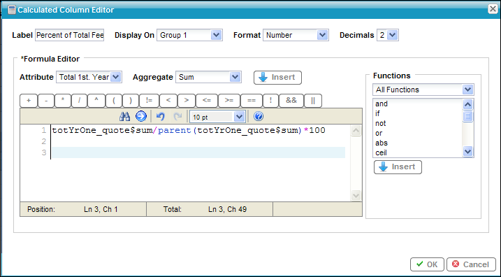Insert the plus operator
Viewport: 501px width, 277px height.
point(29,101)
